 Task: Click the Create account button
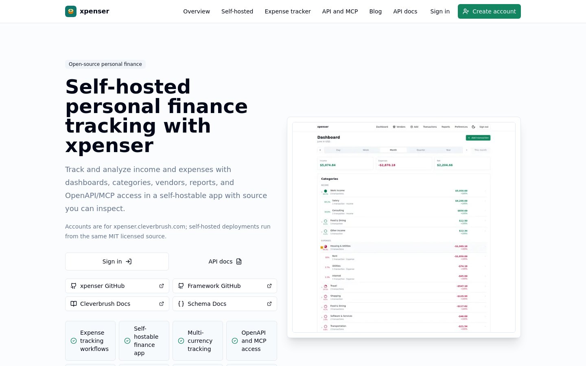point(489,11)
